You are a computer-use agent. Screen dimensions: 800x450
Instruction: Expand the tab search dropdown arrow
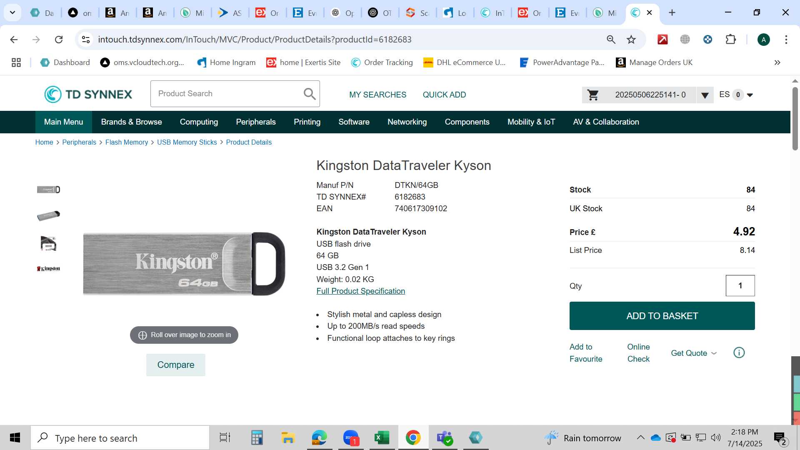(12, 12)
